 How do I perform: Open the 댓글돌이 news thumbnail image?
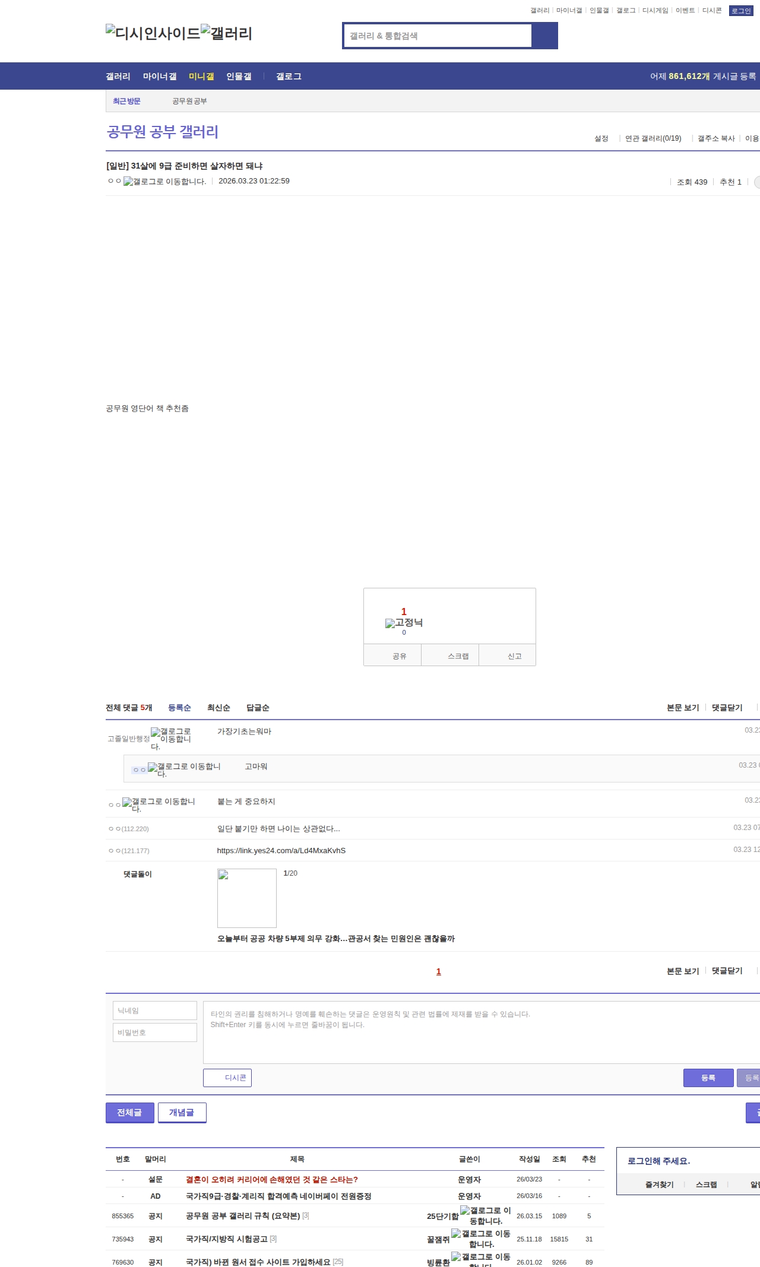(x=246, y=898)
